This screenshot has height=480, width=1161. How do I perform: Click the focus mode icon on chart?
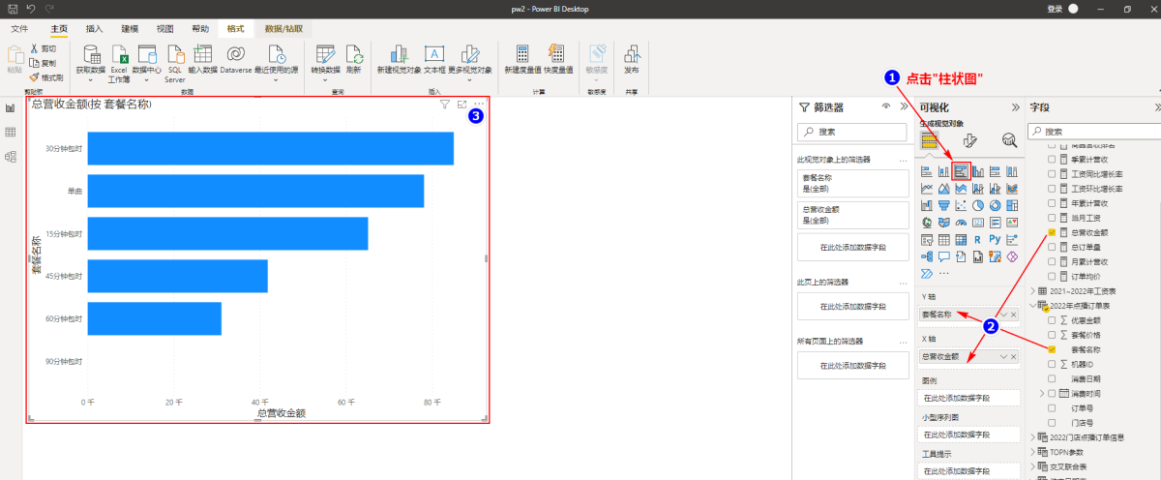pos(461,104)
